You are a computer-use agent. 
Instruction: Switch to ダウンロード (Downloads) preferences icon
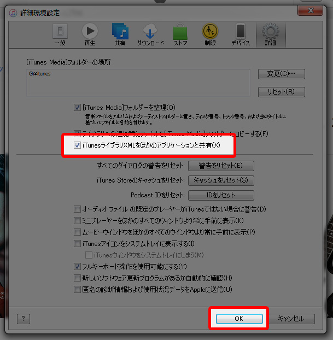click(x=150, y=34)
